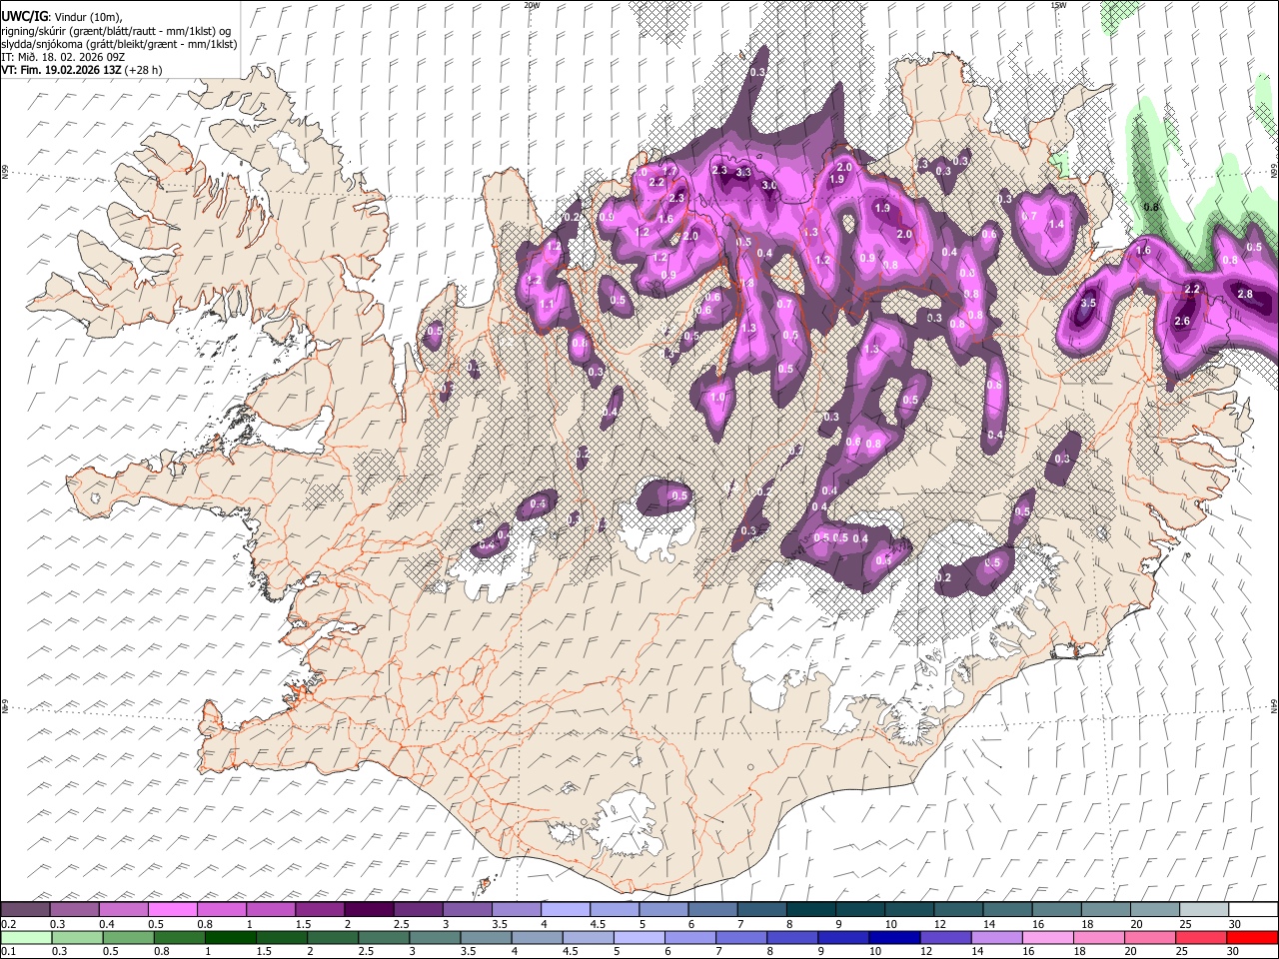1279x959 pixels.
Task: Click the '1.1' precipitation value on the map
Action: click(x=547, y=305)
